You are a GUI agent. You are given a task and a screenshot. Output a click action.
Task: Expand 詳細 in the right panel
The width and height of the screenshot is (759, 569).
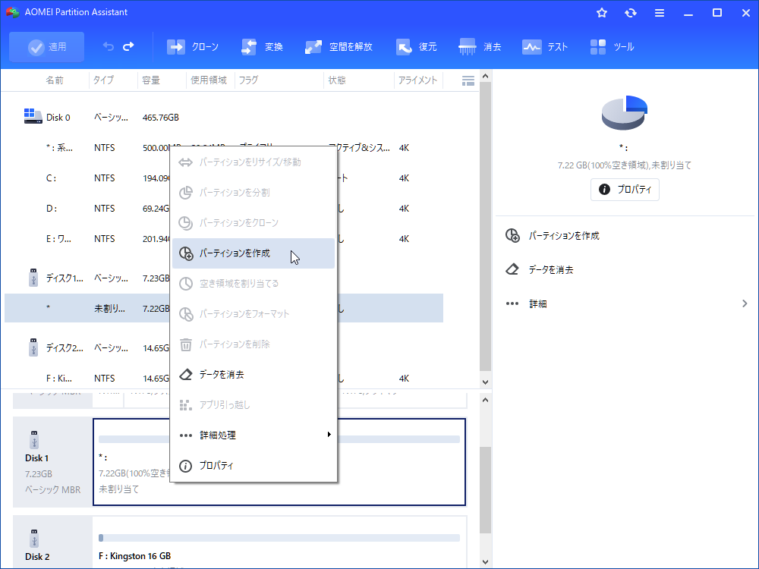coord(744,303)
